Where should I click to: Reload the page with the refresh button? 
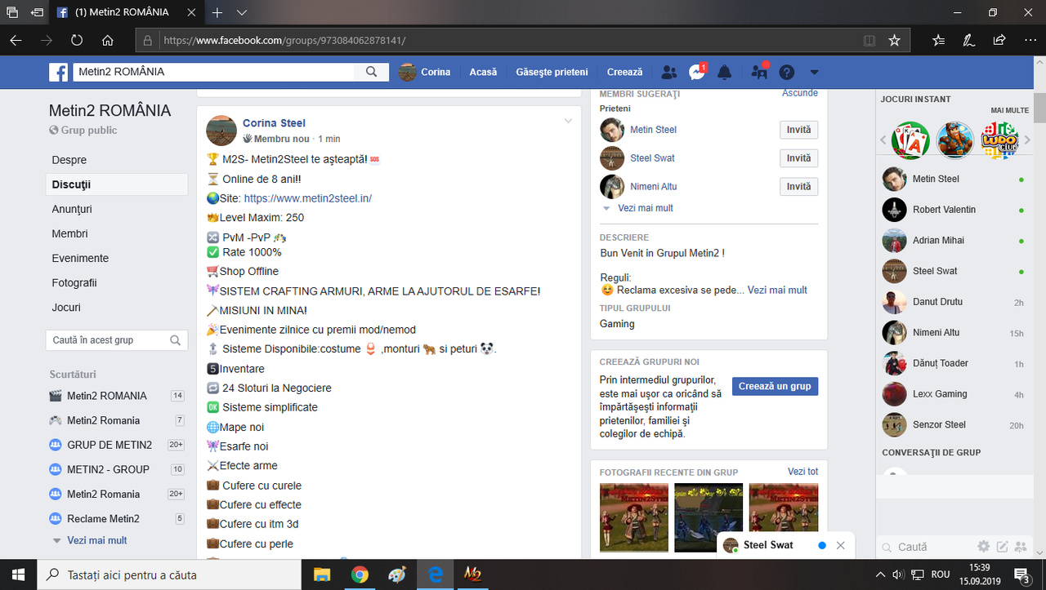point(77,40)
